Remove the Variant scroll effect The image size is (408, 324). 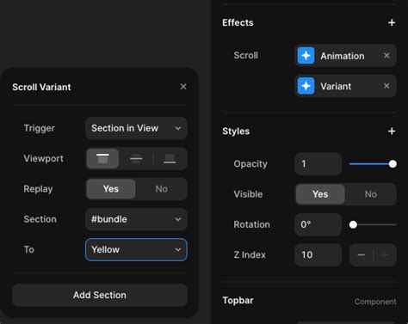coord(386,86)
